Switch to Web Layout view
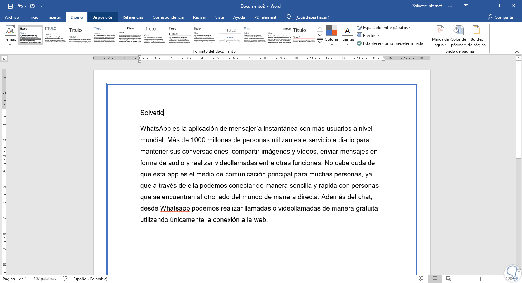 point(449,279)
